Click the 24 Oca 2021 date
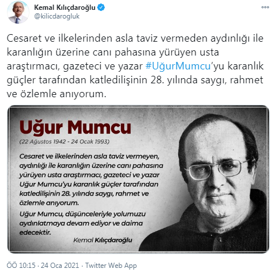Viewport: 276px width, 276px height. tap(60, 266)
